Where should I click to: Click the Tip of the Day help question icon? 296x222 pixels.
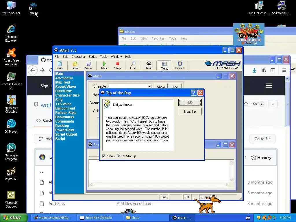tap(193, 93)
